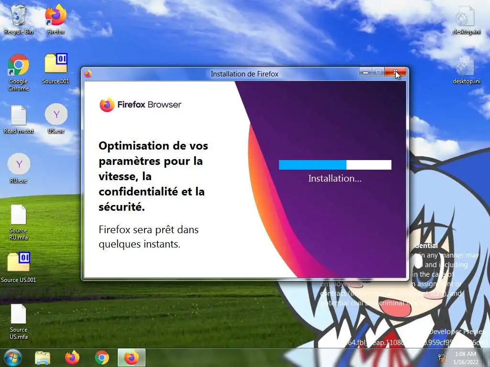The image size is (490, 367).
Task: Minimize the Firefox installer window
Action: click(x=365, y=73)
